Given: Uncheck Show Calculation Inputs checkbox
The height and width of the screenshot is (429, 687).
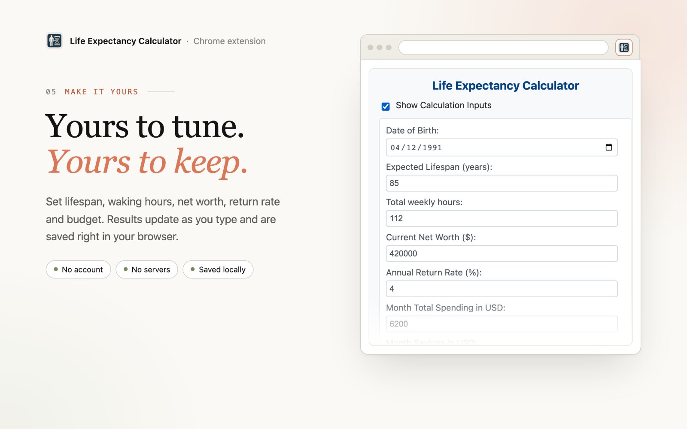Looking at the screenshot, I should tap(386, 106).
